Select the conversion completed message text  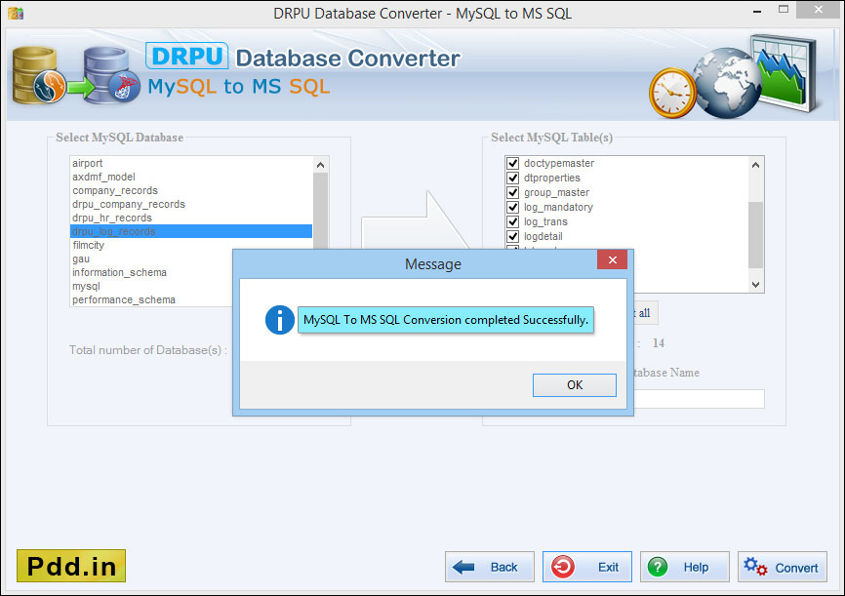[x=446, y=320]
